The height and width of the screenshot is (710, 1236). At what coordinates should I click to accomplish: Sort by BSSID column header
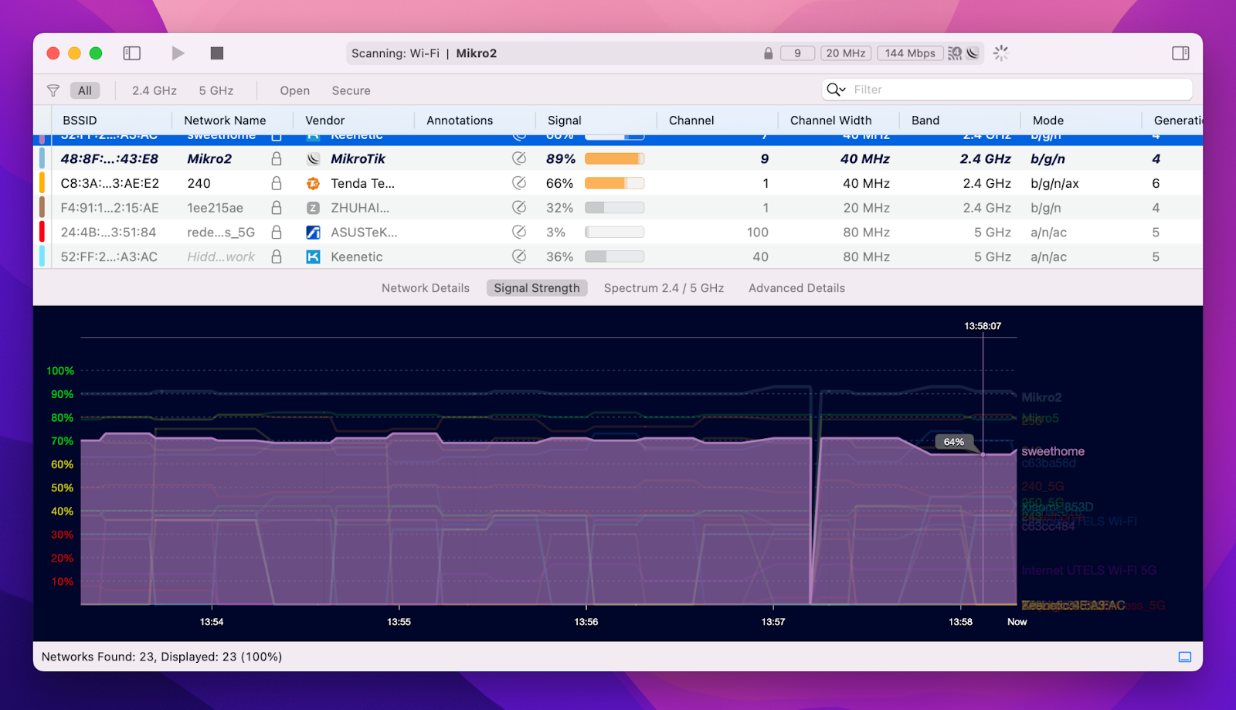point(80,121)
